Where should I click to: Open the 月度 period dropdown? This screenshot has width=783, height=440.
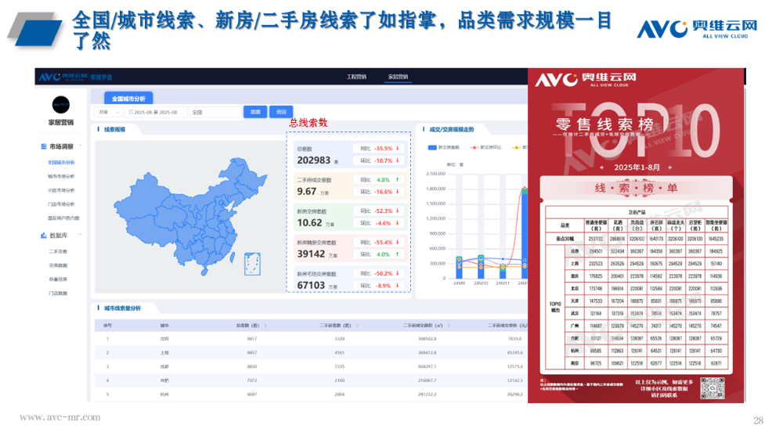point(107,112)
